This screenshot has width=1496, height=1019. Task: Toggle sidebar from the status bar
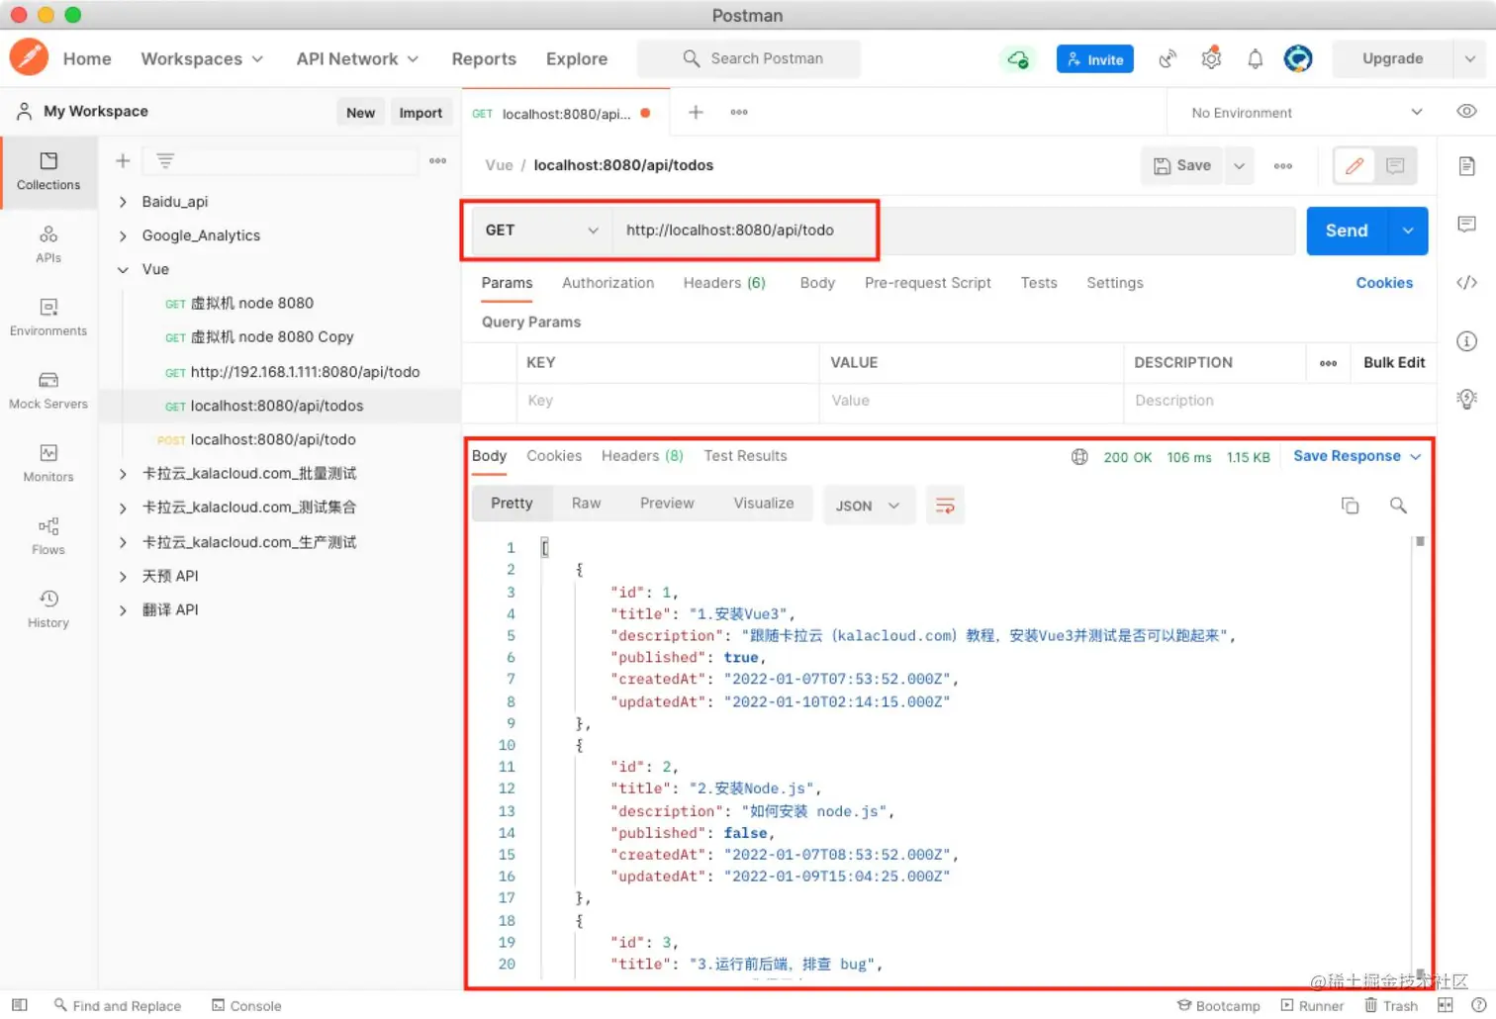pos(19,1005)
